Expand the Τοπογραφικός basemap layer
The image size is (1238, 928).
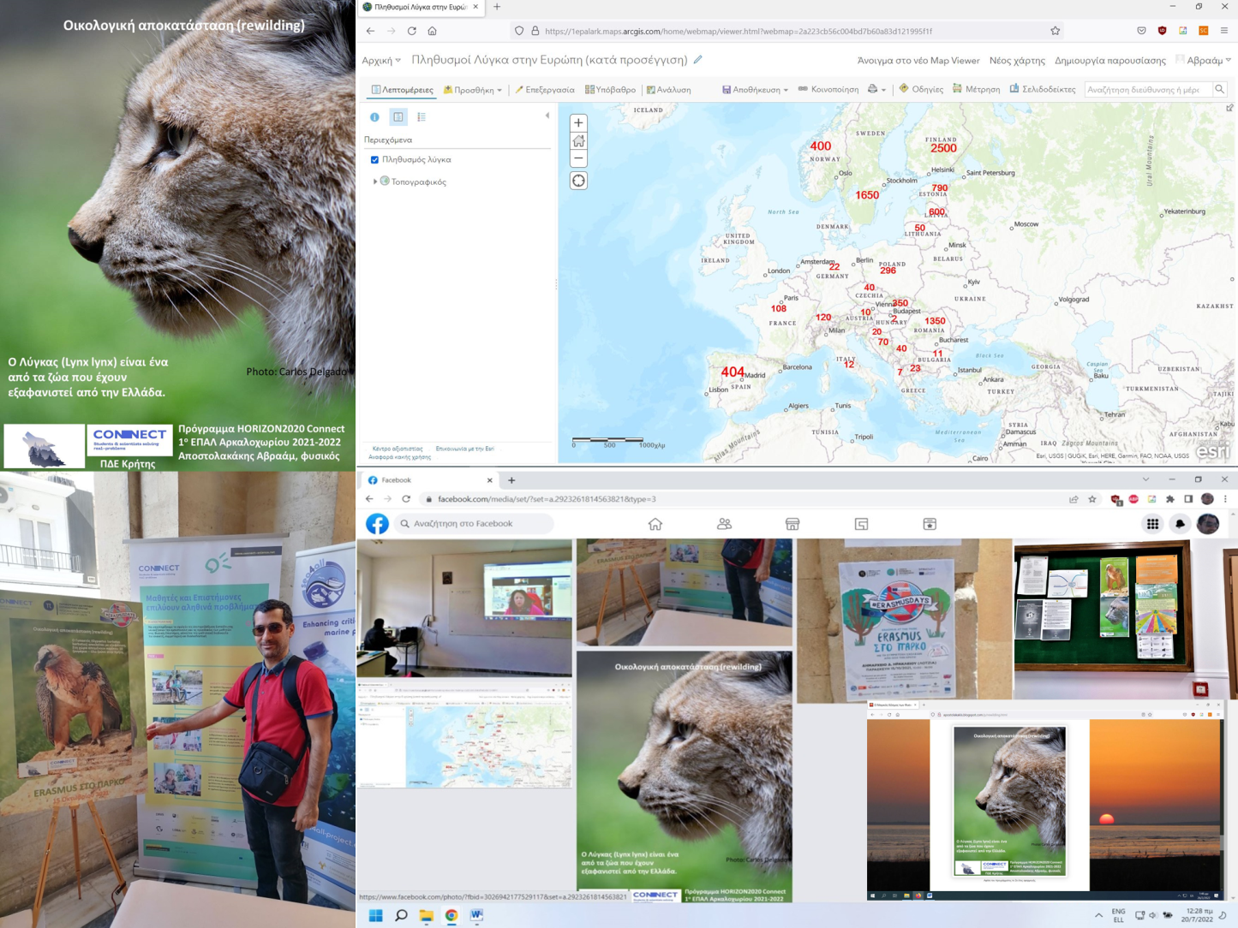coord(374,181)
